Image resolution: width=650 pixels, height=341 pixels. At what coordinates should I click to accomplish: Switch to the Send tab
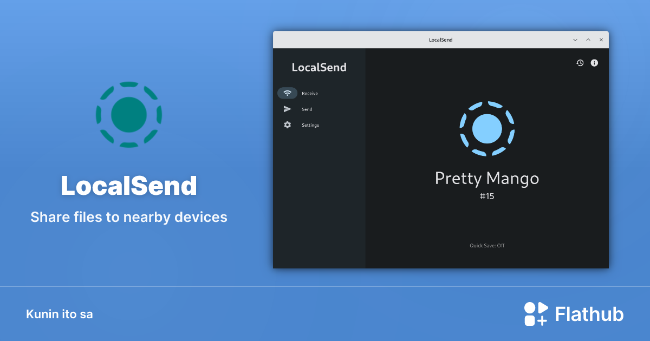[x=307, y=109]
